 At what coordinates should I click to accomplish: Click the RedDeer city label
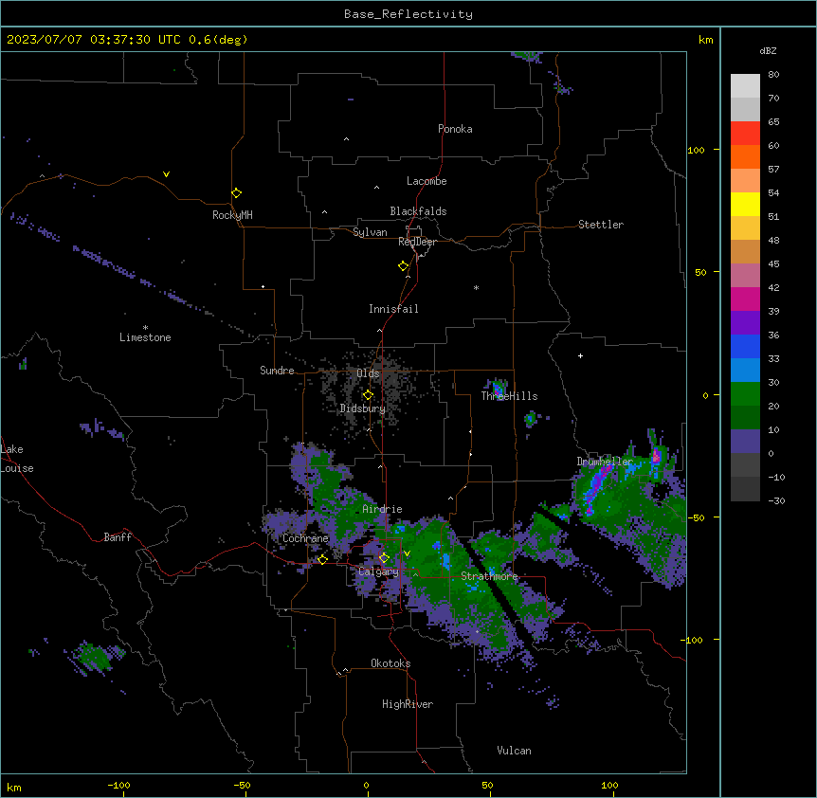pos(417,242)
